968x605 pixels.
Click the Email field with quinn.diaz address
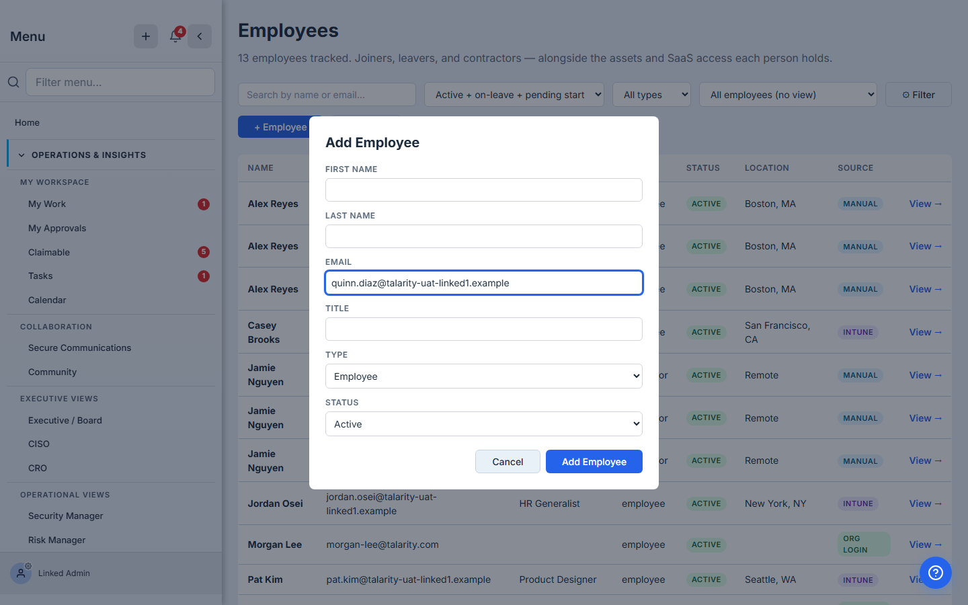click(484, 283)
